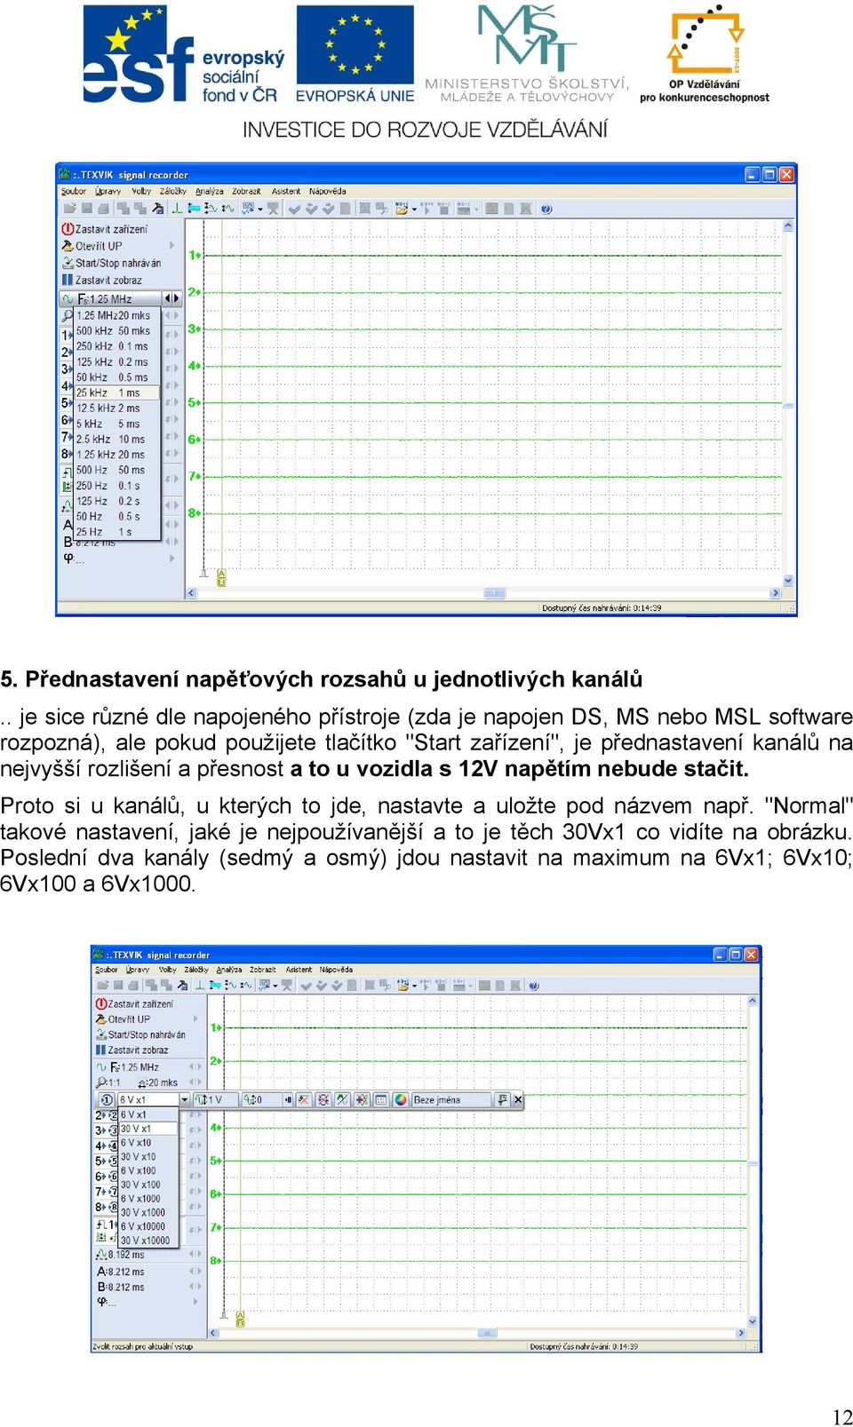Click the color wheel icon in lower channel toolbar

point(401,1099)
